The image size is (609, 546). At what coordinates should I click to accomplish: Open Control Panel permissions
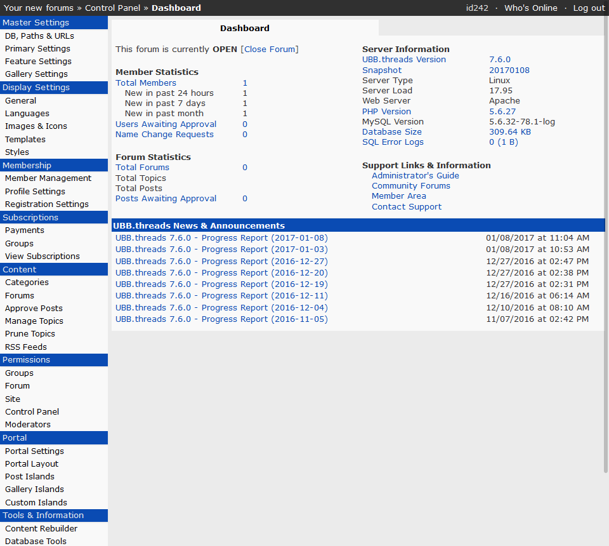pos(32,411)
